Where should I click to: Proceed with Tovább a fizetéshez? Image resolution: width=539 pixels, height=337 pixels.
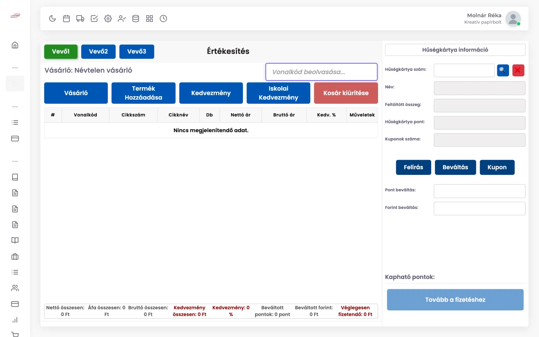455,300
